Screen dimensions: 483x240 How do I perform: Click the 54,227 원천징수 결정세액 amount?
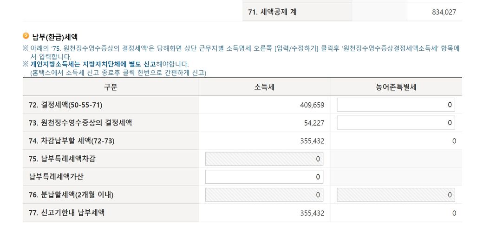(x=314, y=123)
